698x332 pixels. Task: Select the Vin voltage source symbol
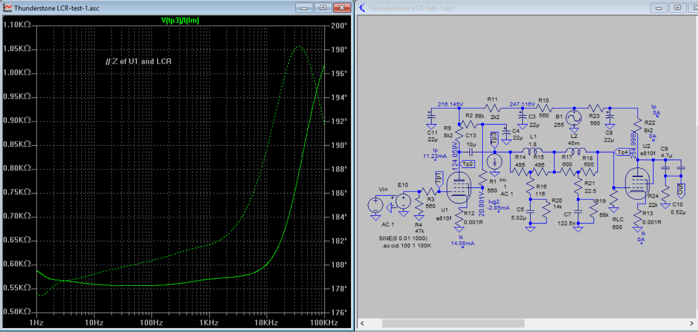pyautogui.click(x=376, y=205)
